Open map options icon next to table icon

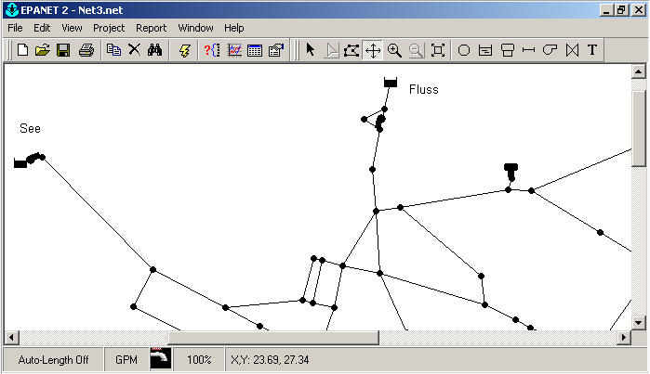coord(276,50)
